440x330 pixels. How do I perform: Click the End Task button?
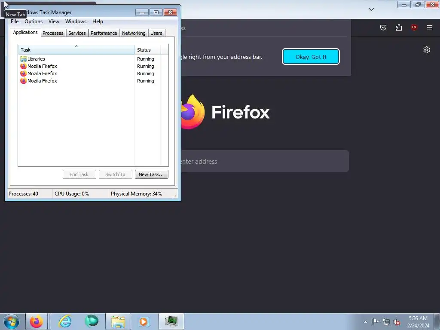pyautogui.click(x=79, y=174)
